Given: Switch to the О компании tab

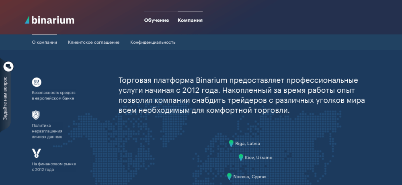Looking at the screenshot, I should [x=44, y=42].
